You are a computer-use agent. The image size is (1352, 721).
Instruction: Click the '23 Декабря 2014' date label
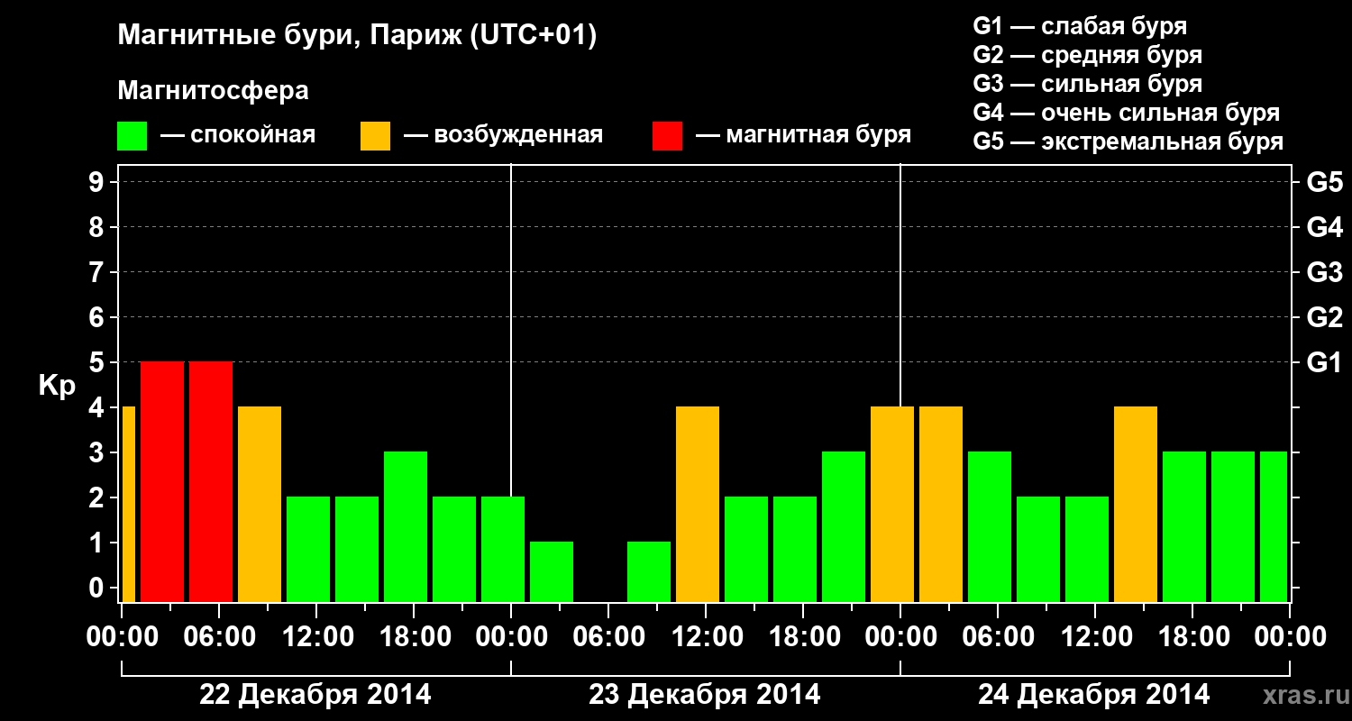pos(705,694)
